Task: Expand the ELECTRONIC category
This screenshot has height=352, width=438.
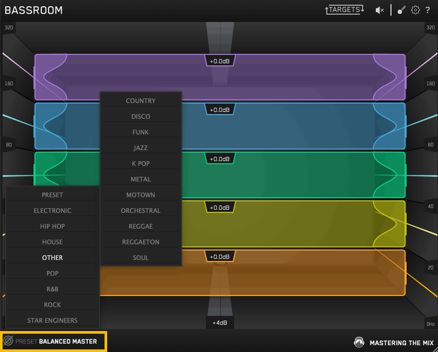Action: point(52,210)
